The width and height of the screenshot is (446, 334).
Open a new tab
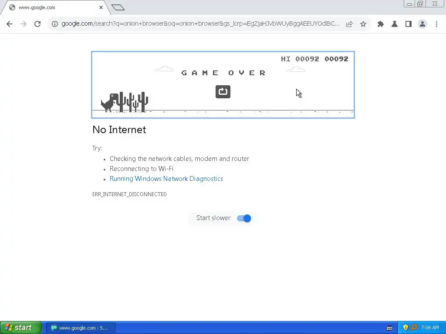pyautogui.click(x=118, y=7)
